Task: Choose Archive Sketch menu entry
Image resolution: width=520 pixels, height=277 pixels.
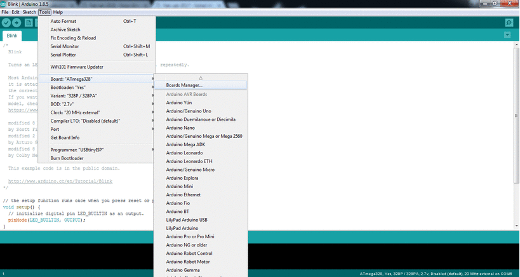Action: pyautogui.click(x=97, y=29)
